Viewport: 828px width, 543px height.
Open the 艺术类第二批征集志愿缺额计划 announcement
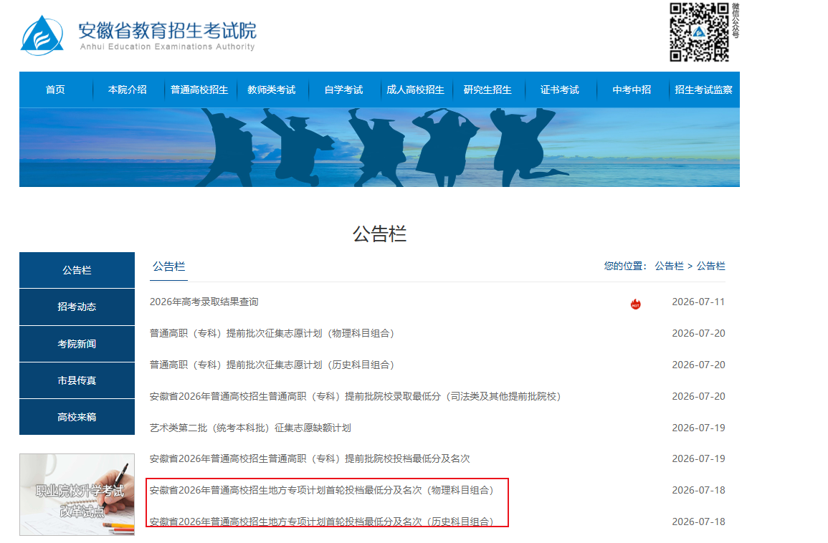[250, 428]
